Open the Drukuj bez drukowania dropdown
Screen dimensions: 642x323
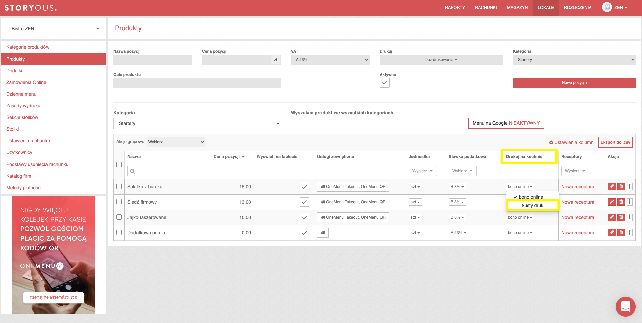click(441, 60)
